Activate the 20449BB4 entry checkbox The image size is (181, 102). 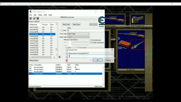tap(30, 72)
